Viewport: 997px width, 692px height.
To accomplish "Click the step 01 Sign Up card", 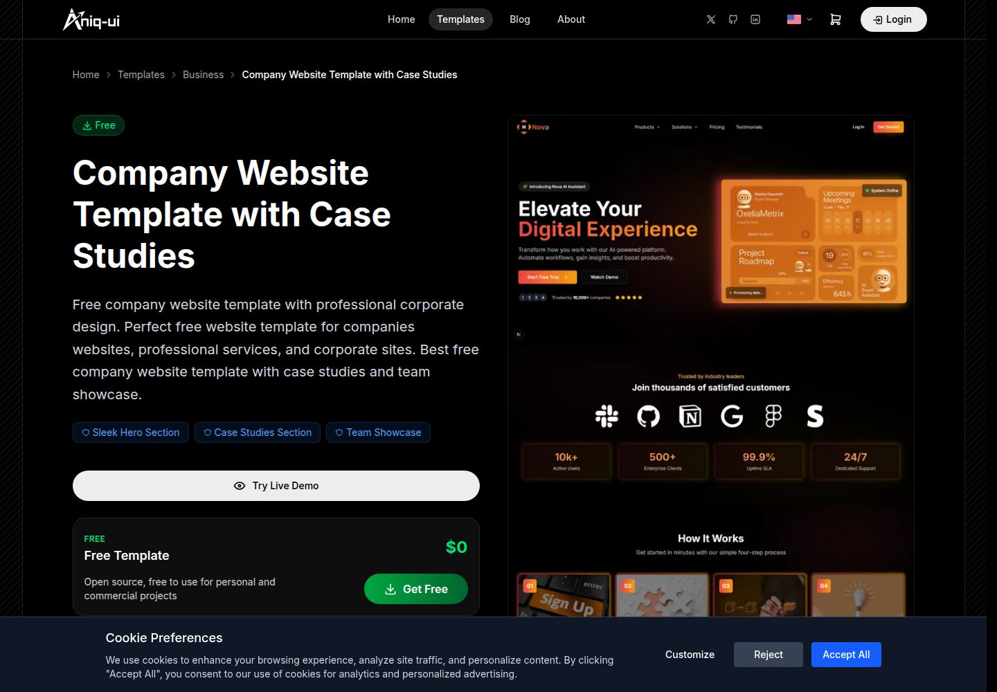I will 564,595.
